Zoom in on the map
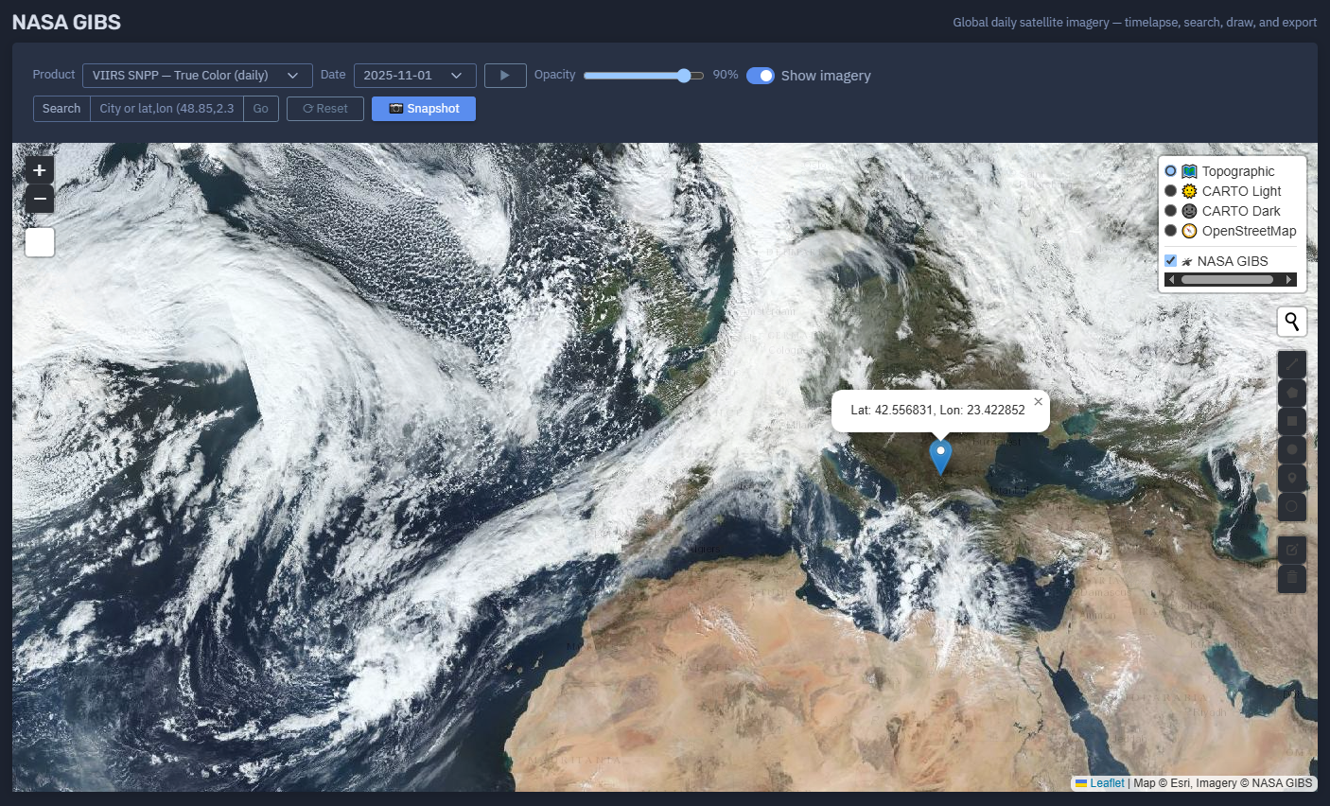The width and height of the screenshot is (1330, 806). coord(40,170)
